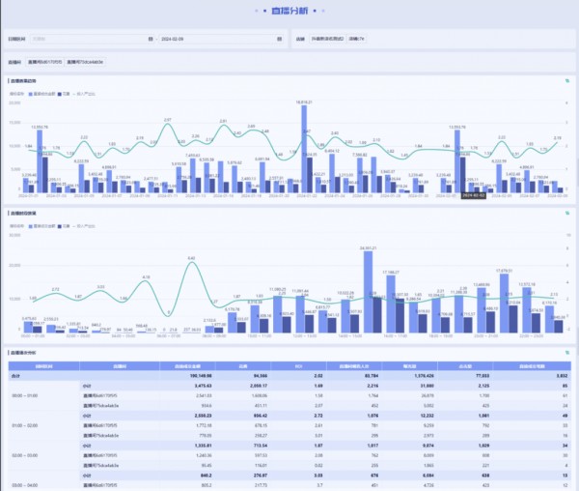
Task: Select the live room tag ending in 7cdca4ab3e
Action: tap(86, 61)
